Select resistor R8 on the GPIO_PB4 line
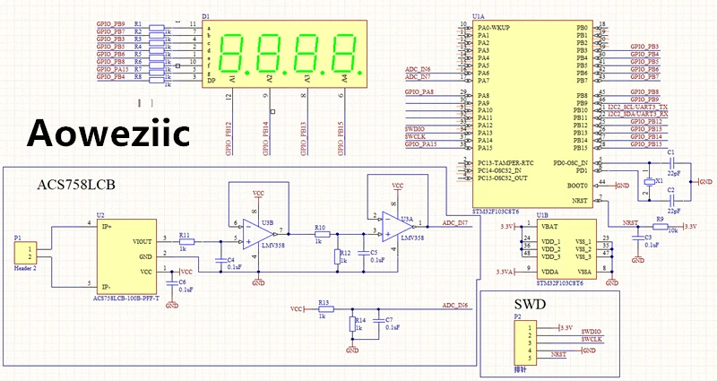This screenshot has height=381, width=717. pos(157,81)
